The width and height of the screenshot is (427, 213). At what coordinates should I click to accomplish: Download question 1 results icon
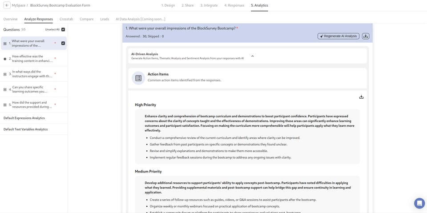366,36
